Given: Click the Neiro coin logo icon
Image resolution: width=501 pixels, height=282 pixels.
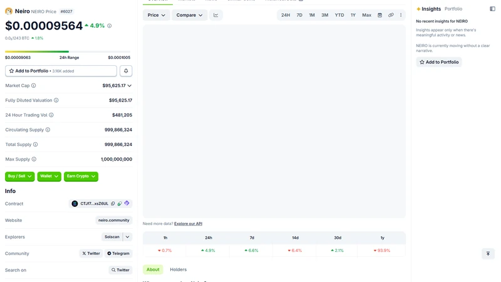Looking at the screenshot, I should pyautogui.click(x=9, y=11).
